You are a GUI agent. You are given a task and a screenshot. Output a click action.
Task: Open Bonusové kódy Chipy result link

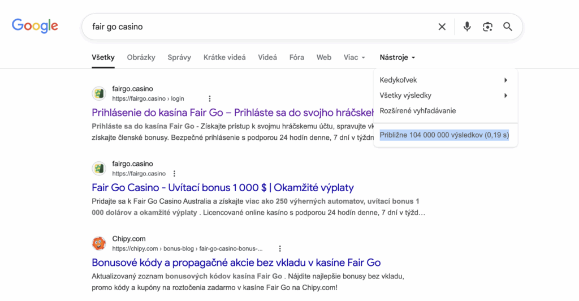[x=236, y=263]
